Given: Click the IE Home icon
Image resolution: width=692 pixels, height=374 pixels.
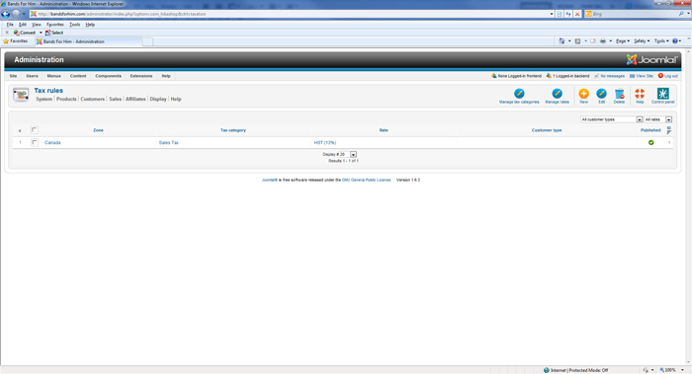Looking at the screenshot, I should 562,41.
